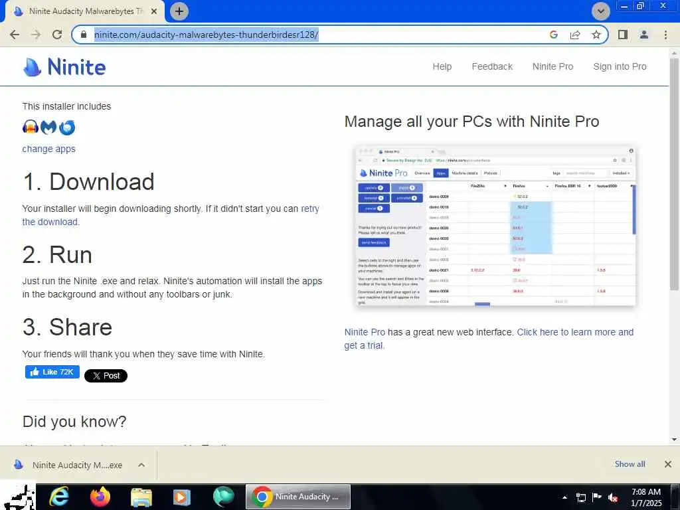Screen dimensions: 680x510
Task: Click the Windows Start button
Action: click(x=18, y=497)
